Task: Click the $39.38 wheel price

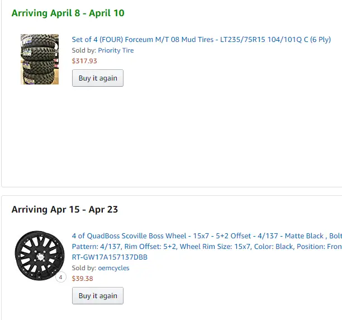Action: point(83,279)
